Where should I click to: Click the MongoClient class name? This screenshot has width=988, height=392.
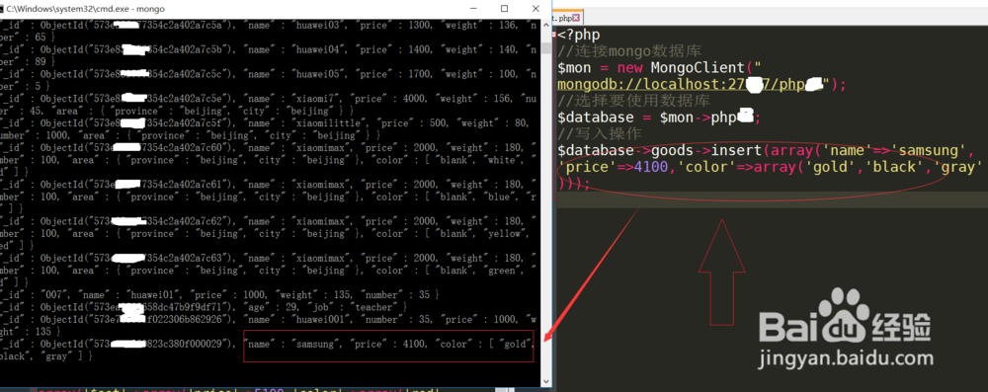[698, 67]
